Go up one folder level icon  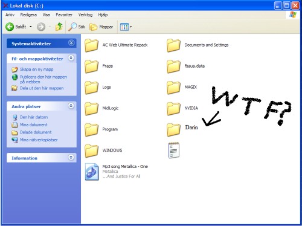(59, 27)
